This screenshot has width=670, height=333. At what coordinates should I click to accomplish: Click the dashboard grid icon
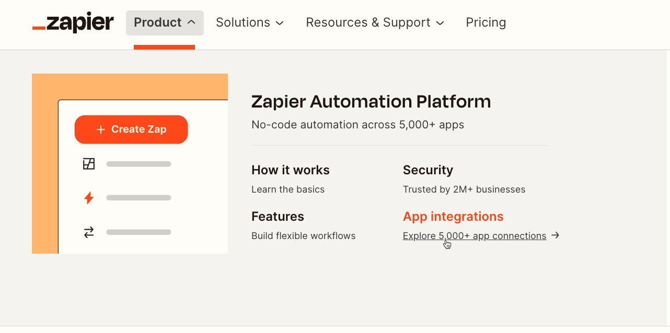(89, 164)
